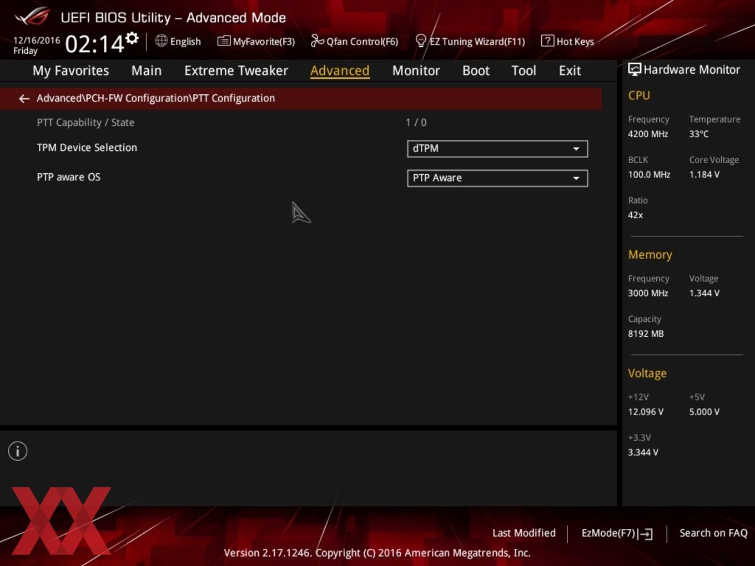Viewport: 755px width, 566px height.
Task: Open the TPM Device Selection dropdown
Action: tap(497, 149)
